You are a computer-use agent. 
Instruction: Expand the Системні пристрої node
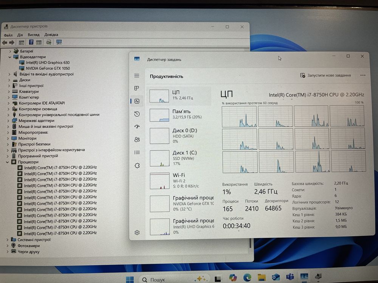7,240
